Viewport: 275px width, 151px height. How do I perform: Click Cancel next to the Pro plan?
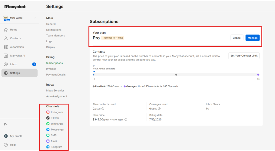[237, 38]
